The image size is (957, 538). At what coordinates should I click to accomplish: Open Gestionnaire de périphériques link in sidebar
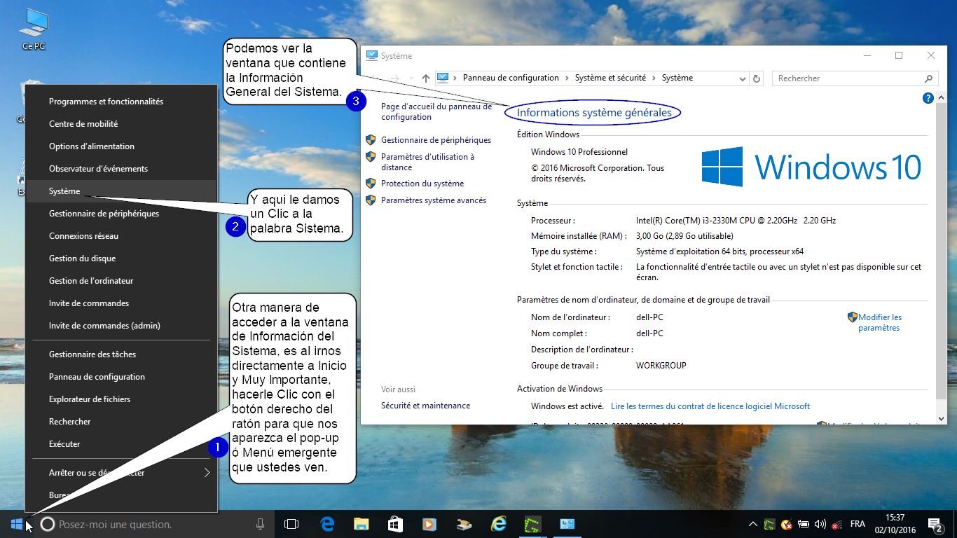pyautogui.click(x=436, y=140)
